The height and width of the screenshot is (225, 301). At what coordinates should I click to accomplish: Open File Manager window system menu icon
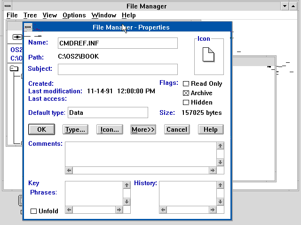point(8,6)
